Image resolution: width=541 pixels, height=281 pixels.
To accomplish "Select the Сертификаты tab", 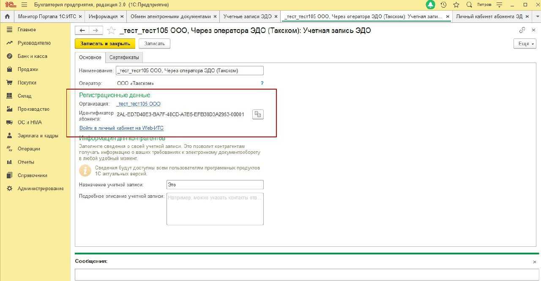I will click(124, 57).
